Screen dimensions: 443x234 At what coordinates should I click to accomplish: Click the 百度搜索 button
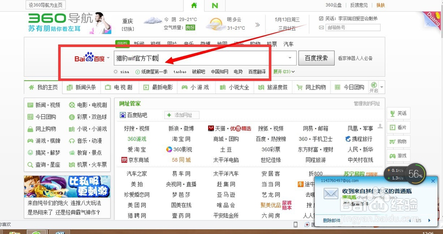click(x=316, y=58)
